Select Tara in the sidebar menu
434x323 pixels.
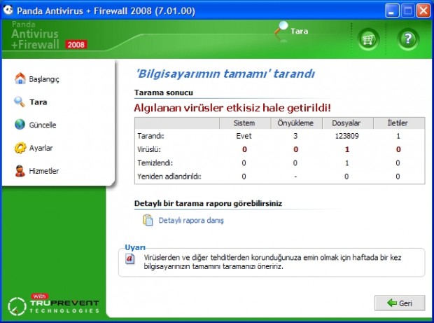[38, 102]
